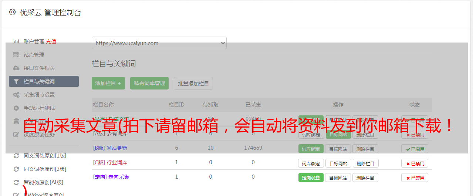Image resolution: width=473 pixels, height=196 pixels.
Task: Click the 操作 column header
Action: point(338,105)
